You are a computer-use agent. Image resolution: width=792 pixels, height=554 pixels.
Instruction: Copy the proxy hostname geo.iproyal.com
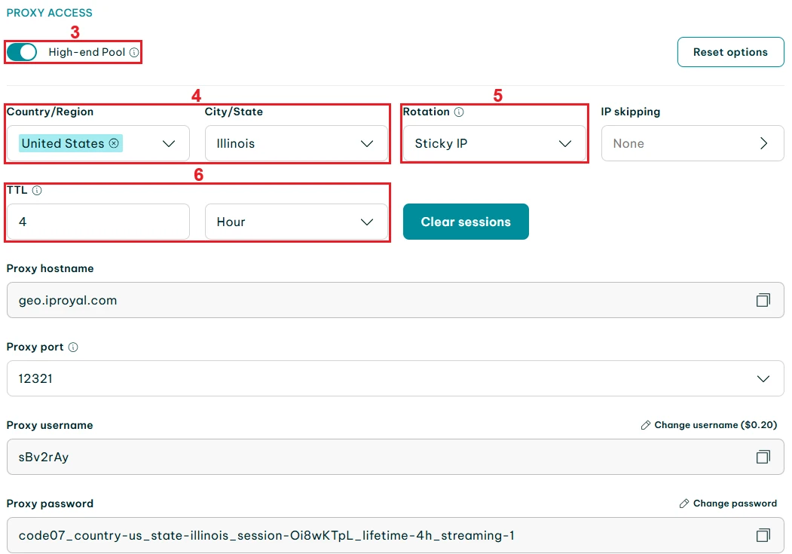pos(763,300)
